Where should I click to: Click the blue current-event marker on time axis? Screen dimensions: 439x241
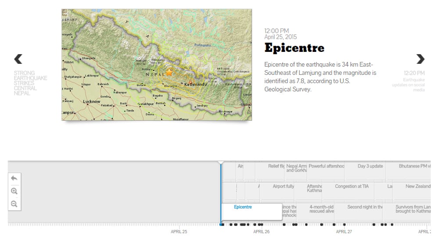(222, 224)
